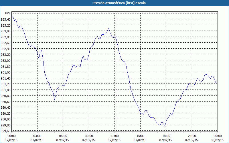This screenshot has height=143, width=229.
Task: Click the 932,80 y-axis value
Action: click(x=5, y=37)
